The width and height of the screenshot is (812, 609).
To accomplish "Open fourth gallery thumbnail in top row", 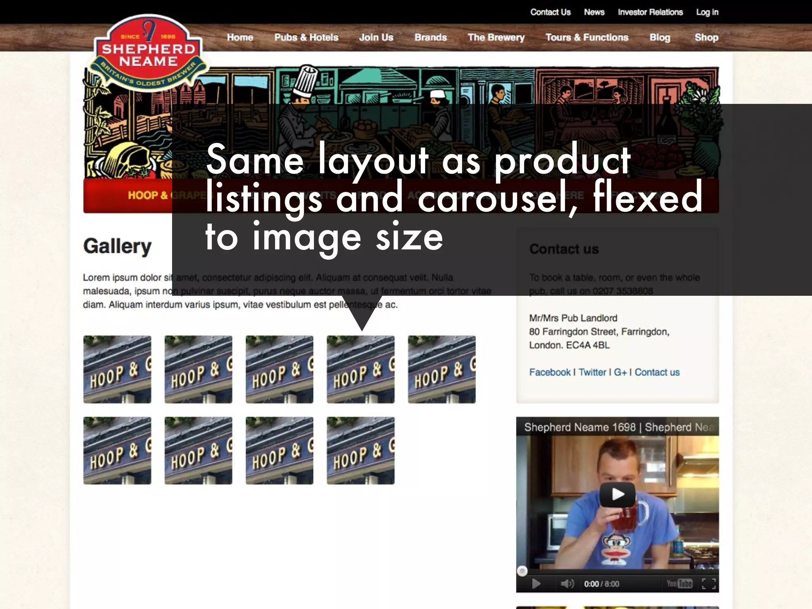I will tap(361, 370).
